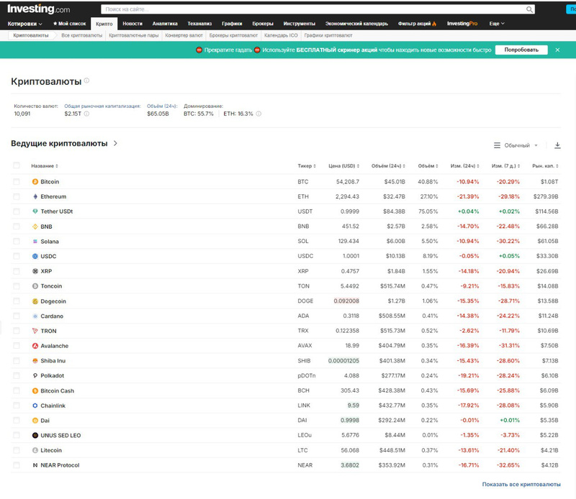Switch to Криптовалютные пары tab
Image resolution: width=576 pixels, height=499 pixels.
pos(134,35)
